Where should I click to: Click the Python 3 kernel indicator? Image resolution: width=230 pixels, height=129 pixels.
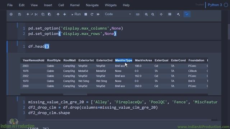[x=215, y=5]
